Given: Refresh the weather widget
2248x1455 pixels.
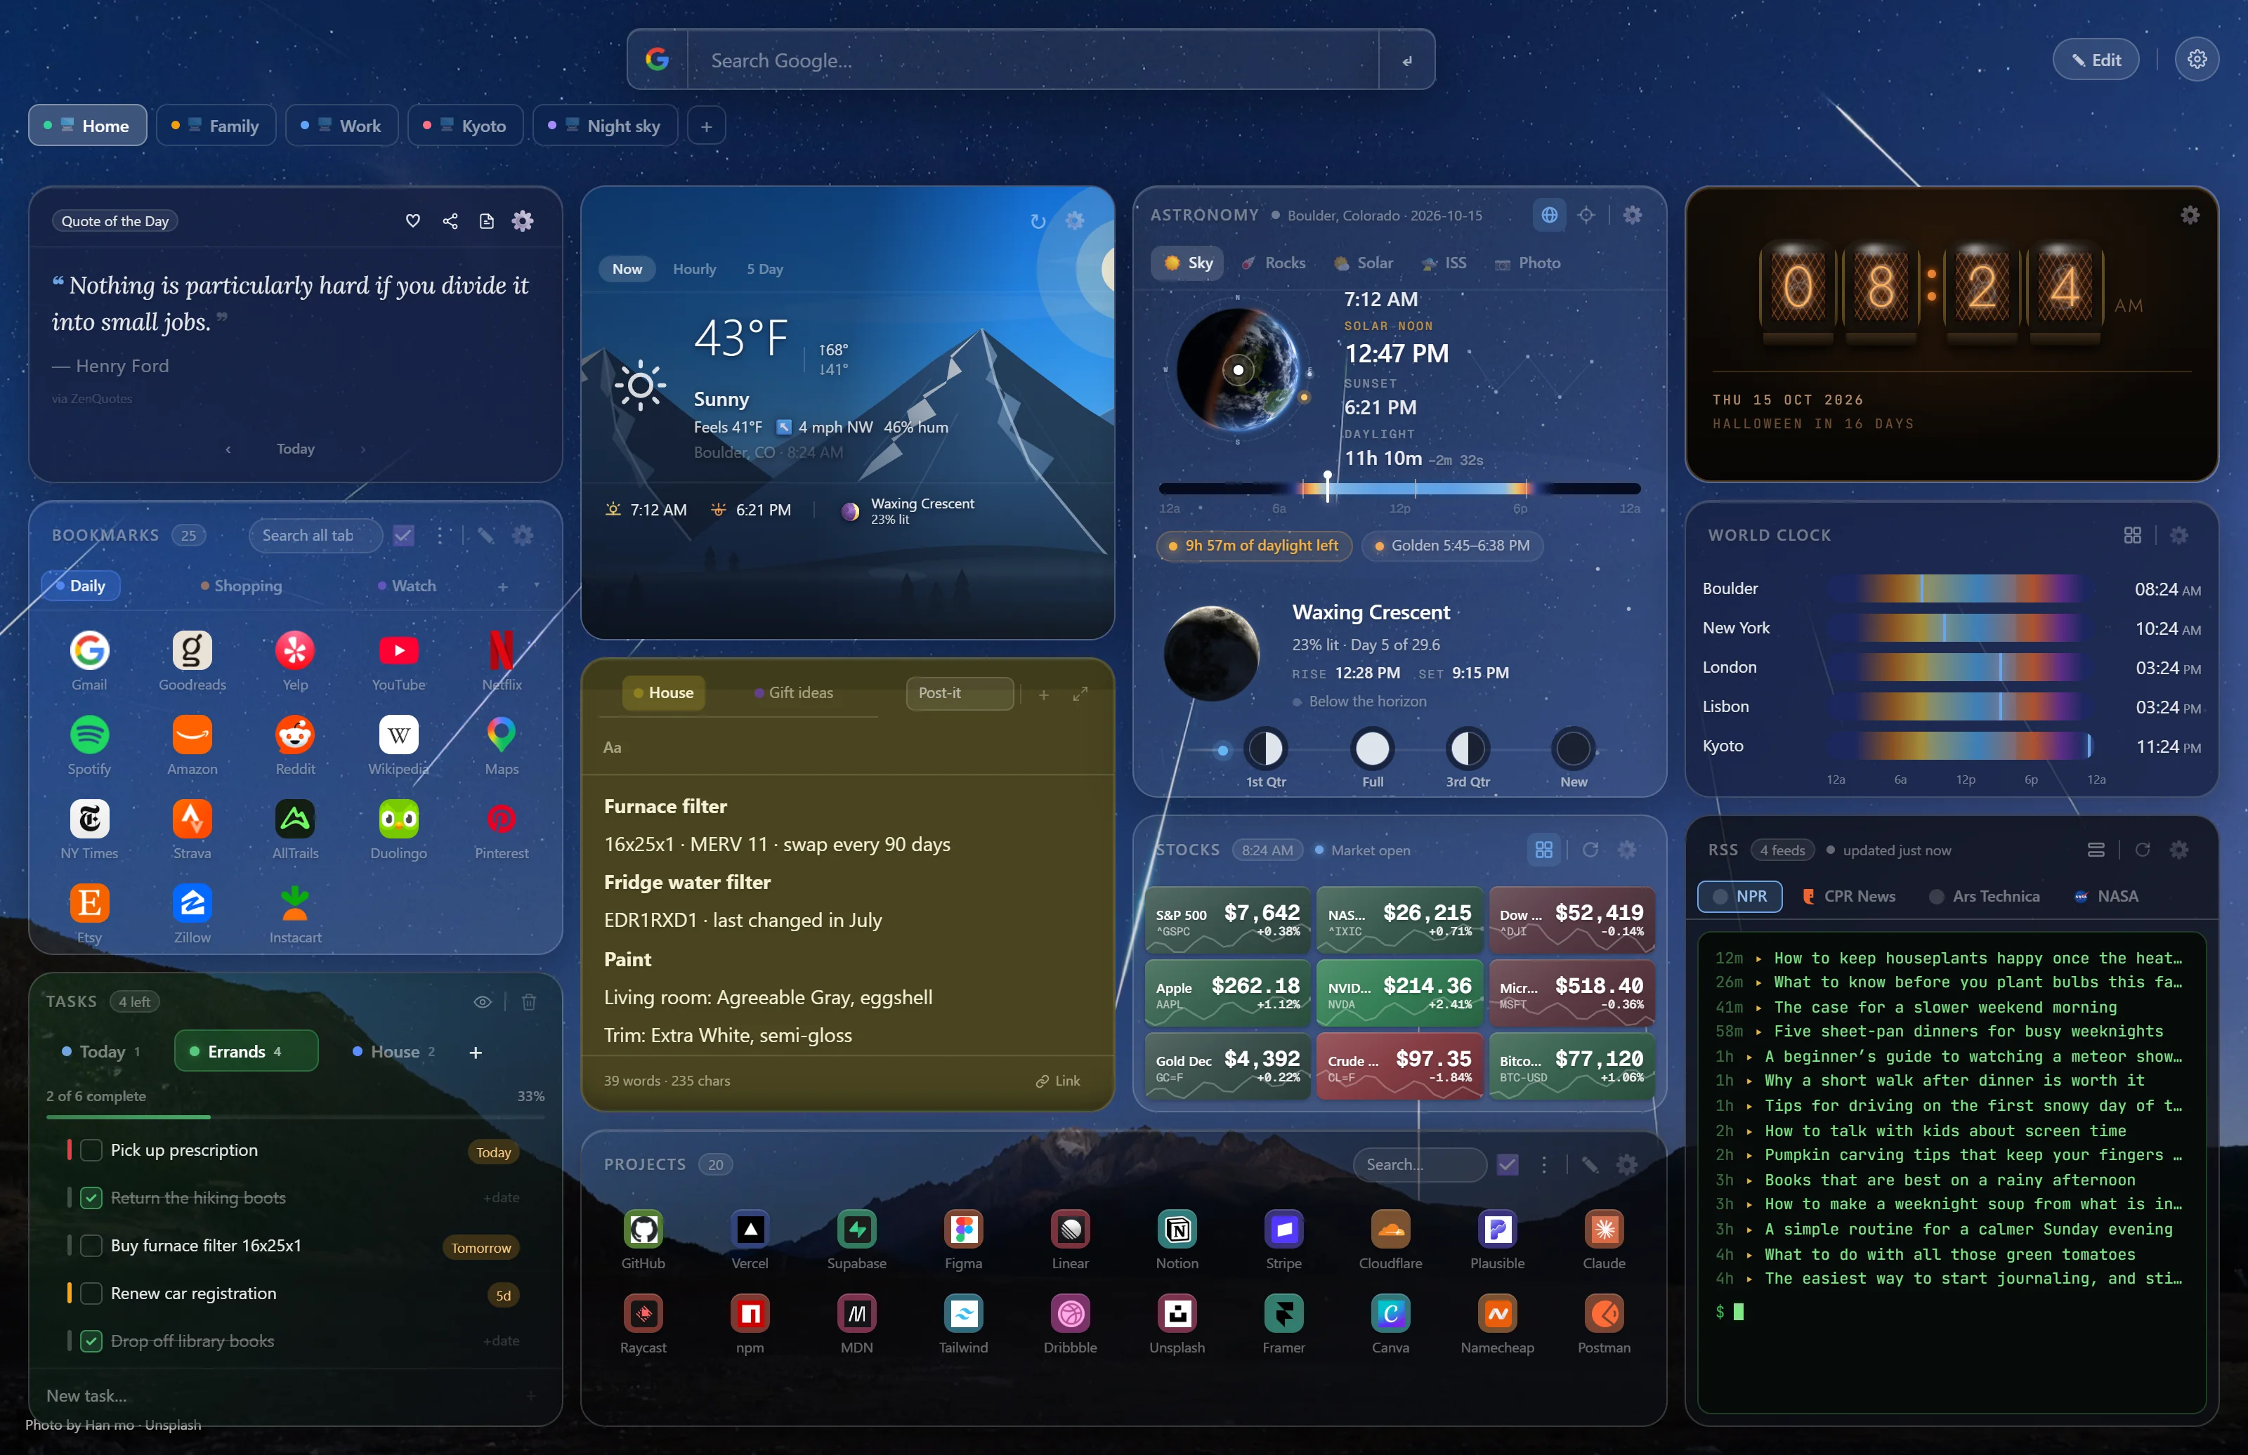Looking at the screenshot, I should [1038, 221].
